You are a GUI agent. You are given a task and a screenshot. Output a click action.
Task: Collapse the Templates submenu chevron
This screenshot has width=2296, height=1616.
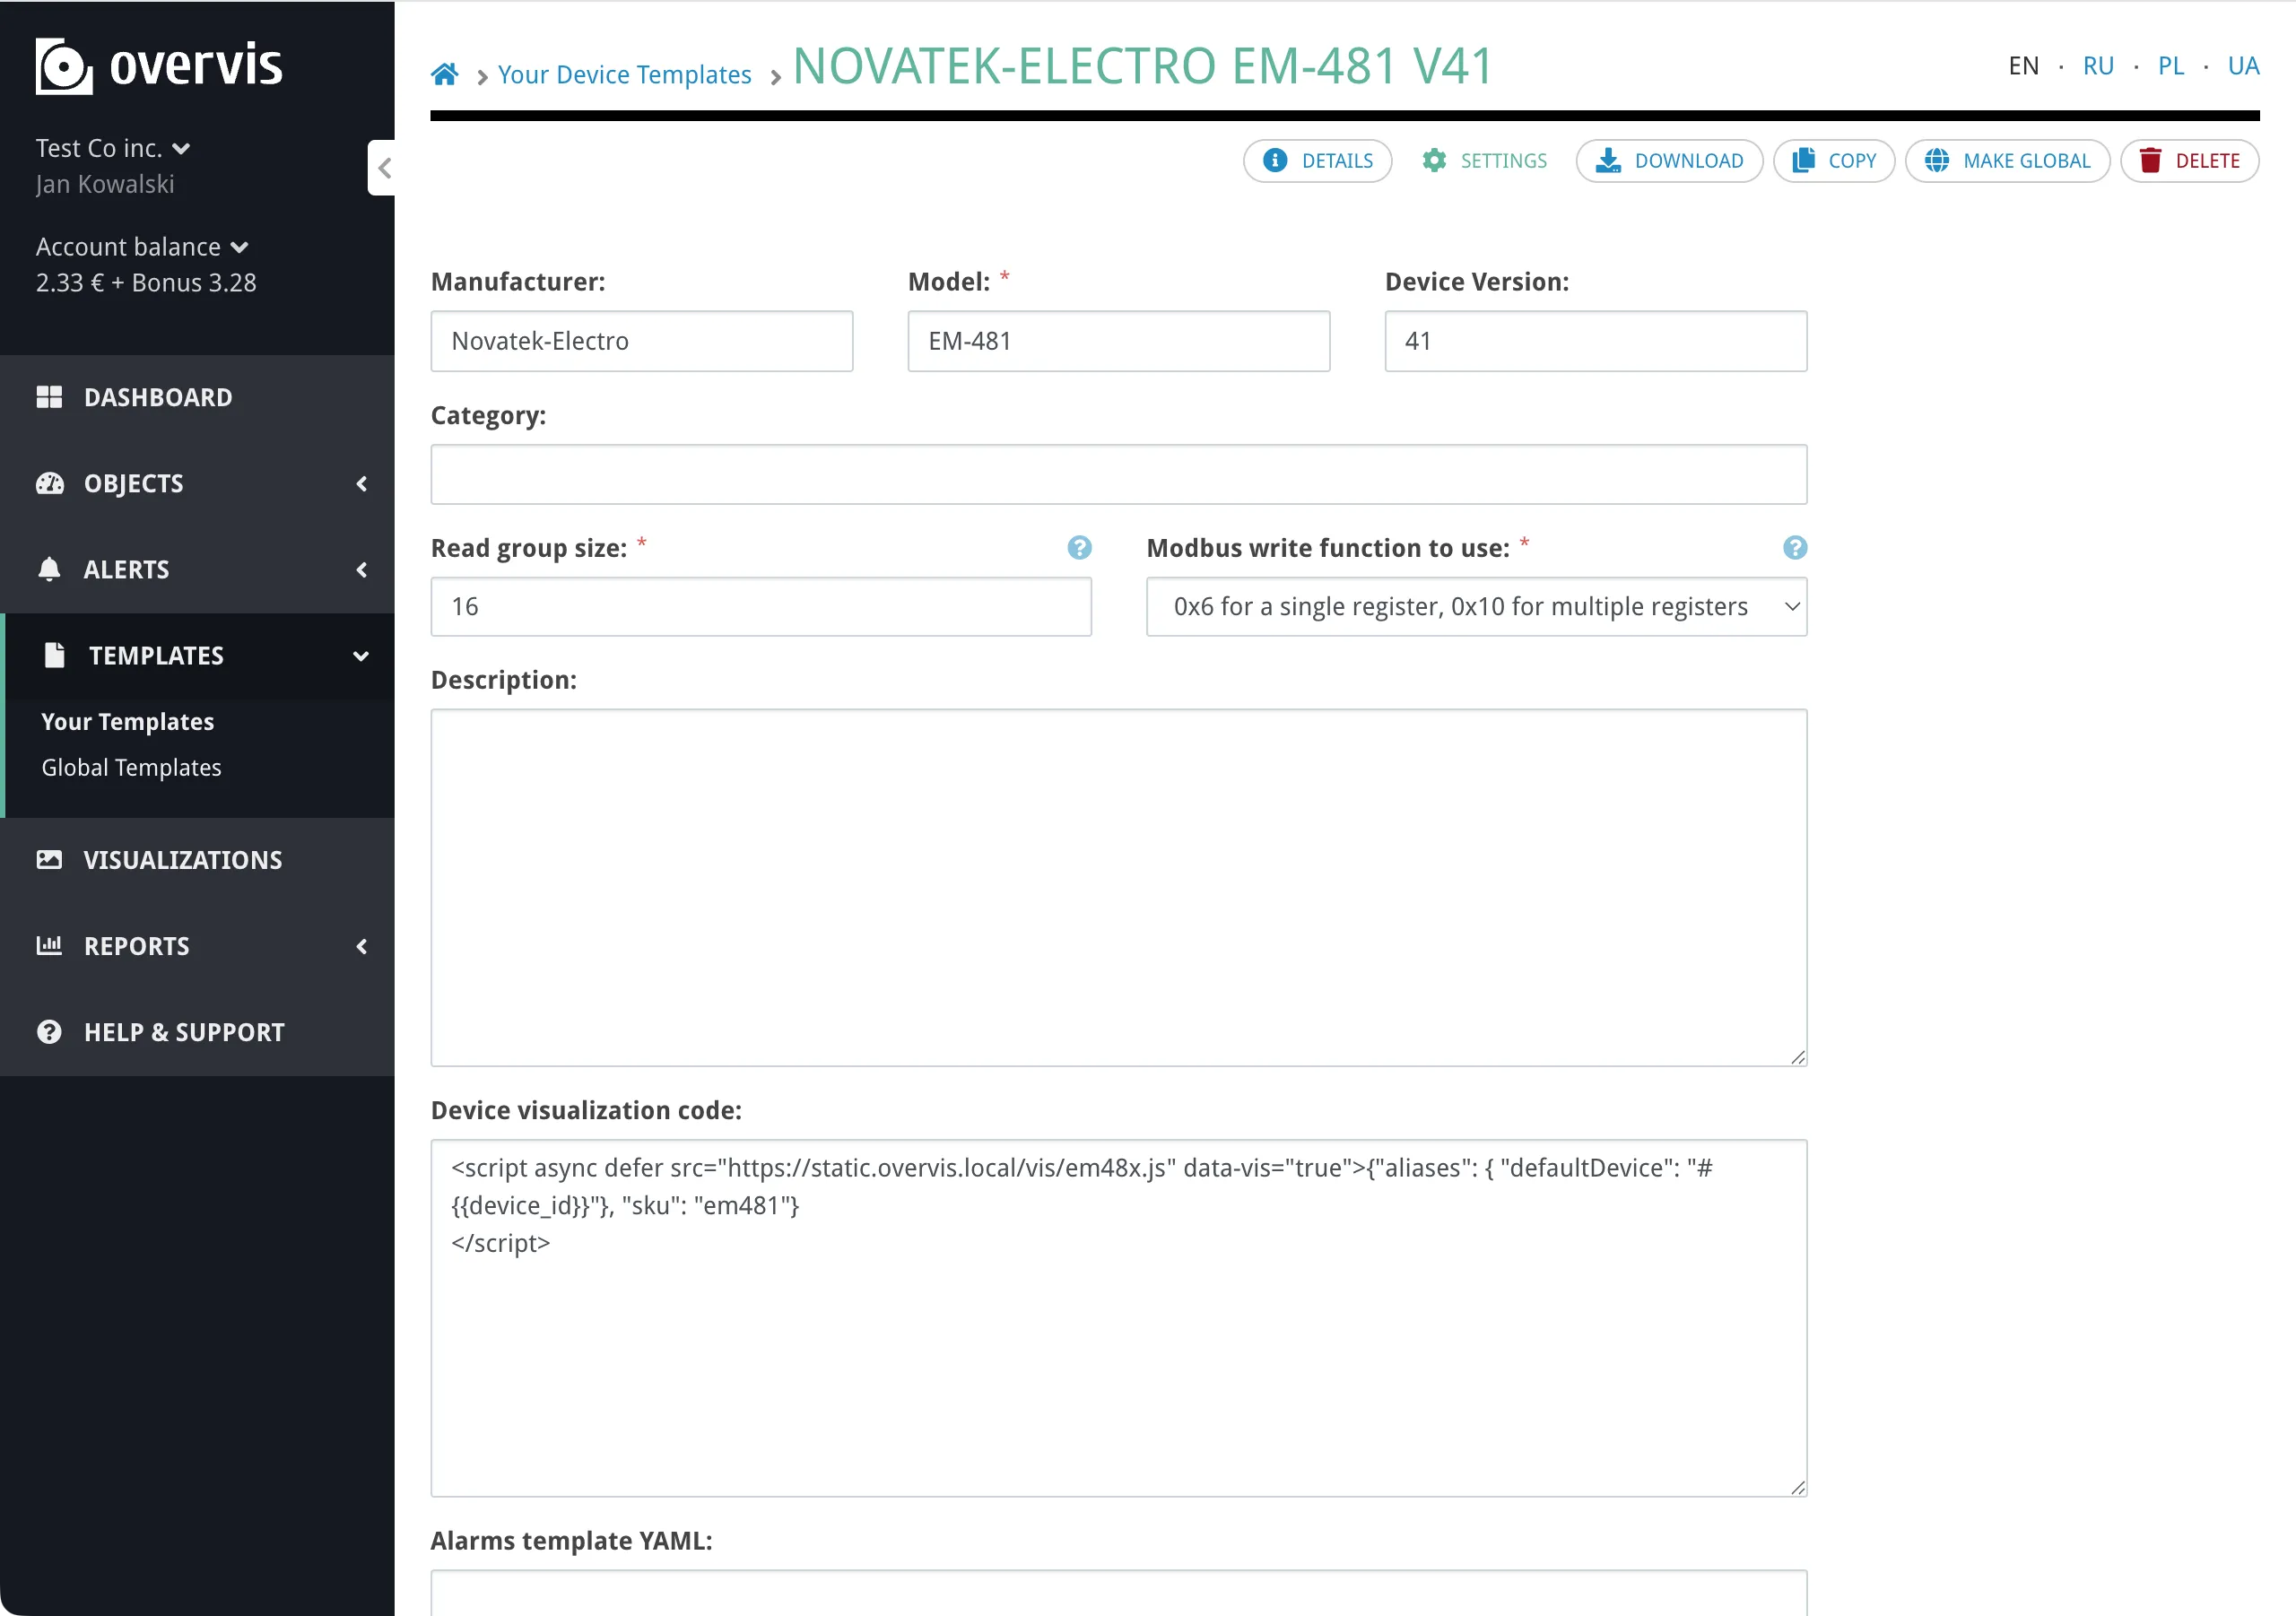coord(361,656)
